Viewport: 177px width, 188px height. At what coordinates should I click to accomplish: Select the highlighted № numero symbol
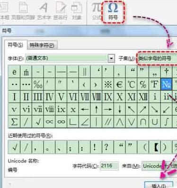(166, 84)
